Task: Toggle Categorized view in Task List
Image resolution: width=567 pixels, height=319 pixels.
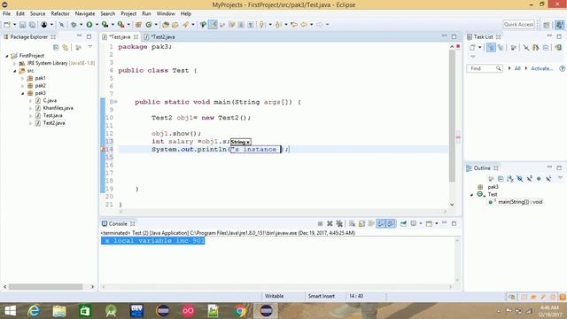Action: (x=491, y=47)
